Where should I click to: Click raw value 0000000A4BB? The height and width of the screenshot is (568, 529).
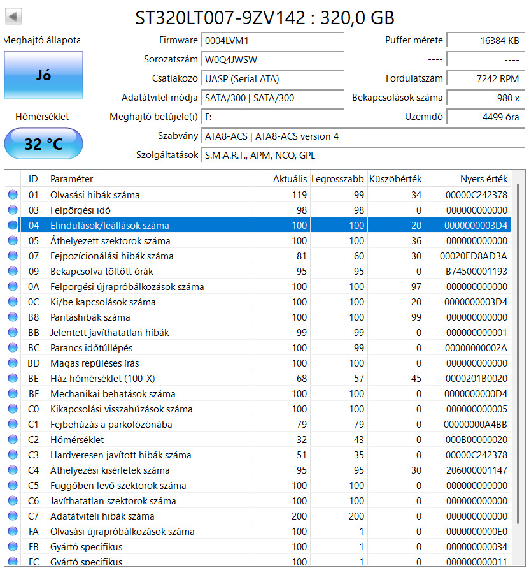[x=475, y=424]
